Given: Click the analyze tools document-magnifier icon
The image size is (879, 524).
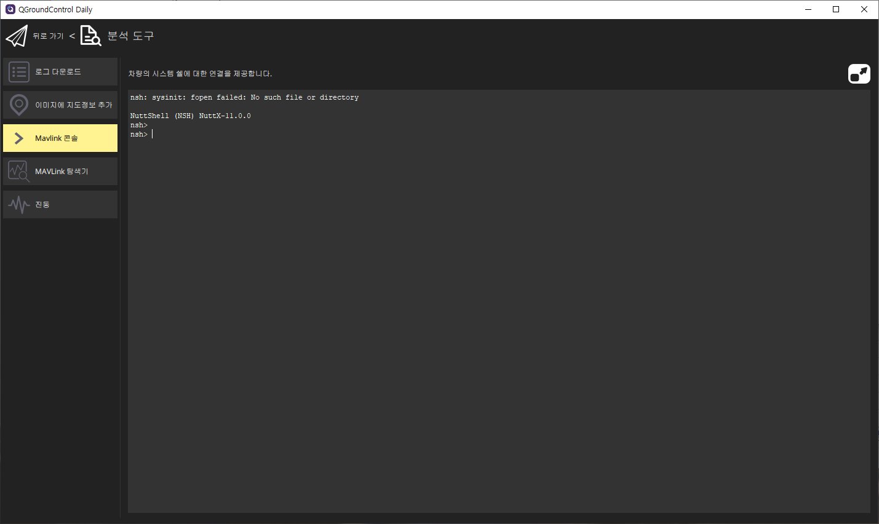Looking at the screenshot, I should pos(90,36).
